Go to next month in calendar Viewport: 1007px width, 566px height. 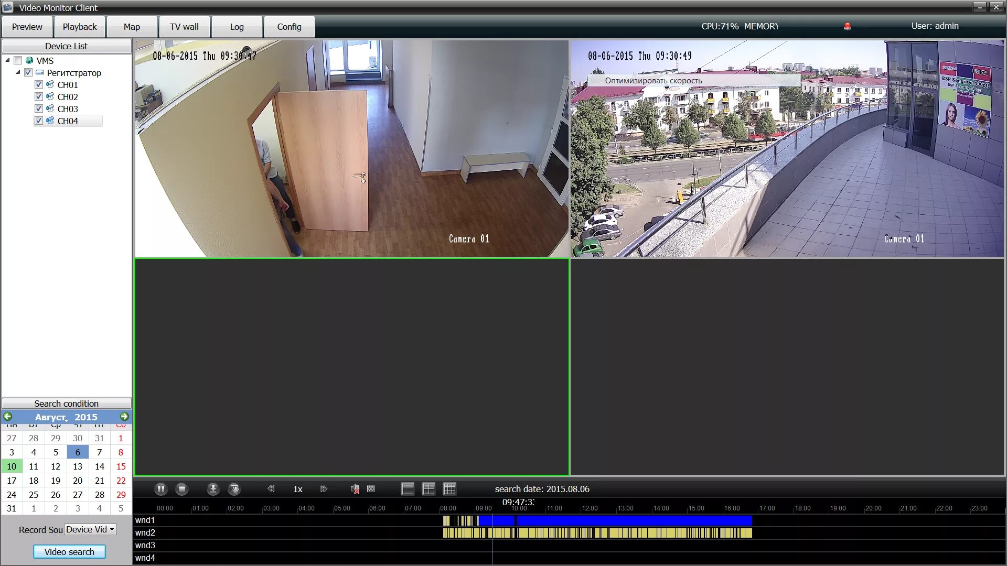124,417
